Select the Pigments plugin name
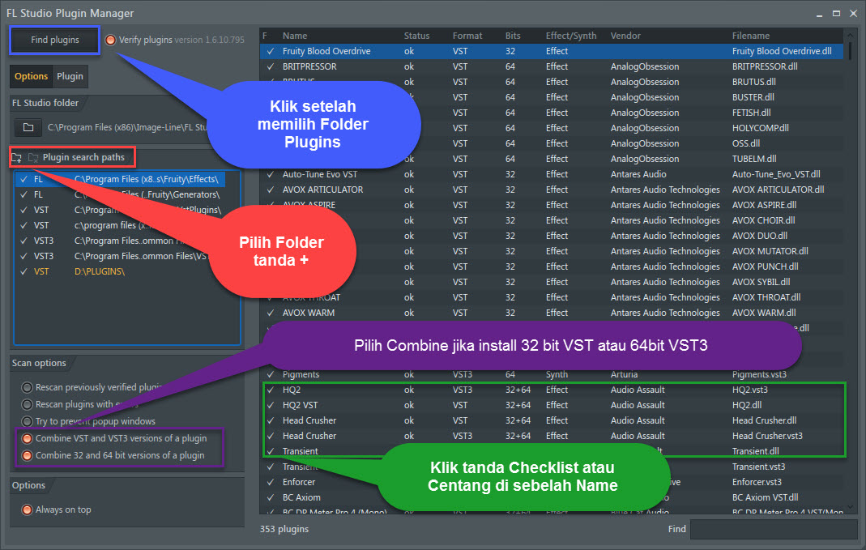Viewport: 866px width, 550px height. 301,374
